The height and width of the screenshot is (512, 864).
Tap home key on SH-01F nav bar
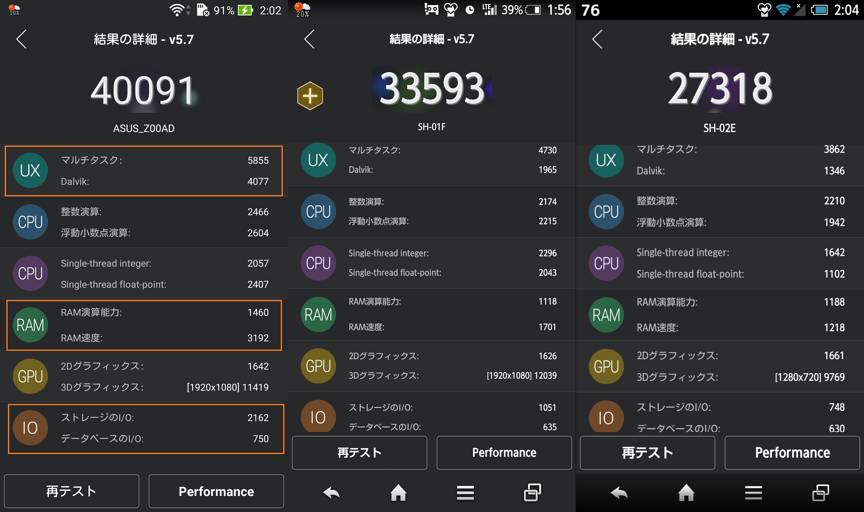(398, 492)
